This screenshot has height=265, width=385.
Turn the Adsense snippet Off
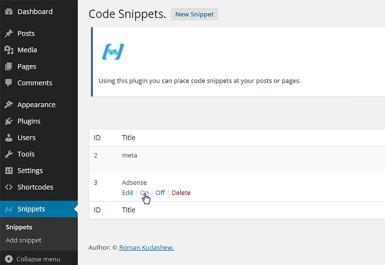[160, 193]
